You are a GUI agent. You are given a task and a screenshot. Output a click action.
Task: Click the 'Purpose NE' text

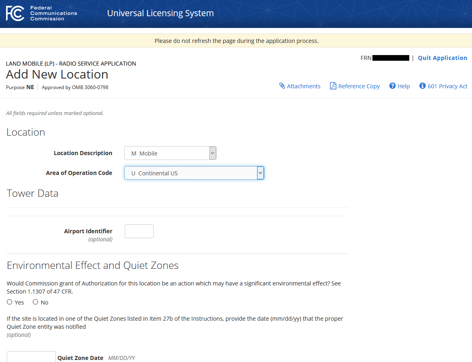coord(20,87)
